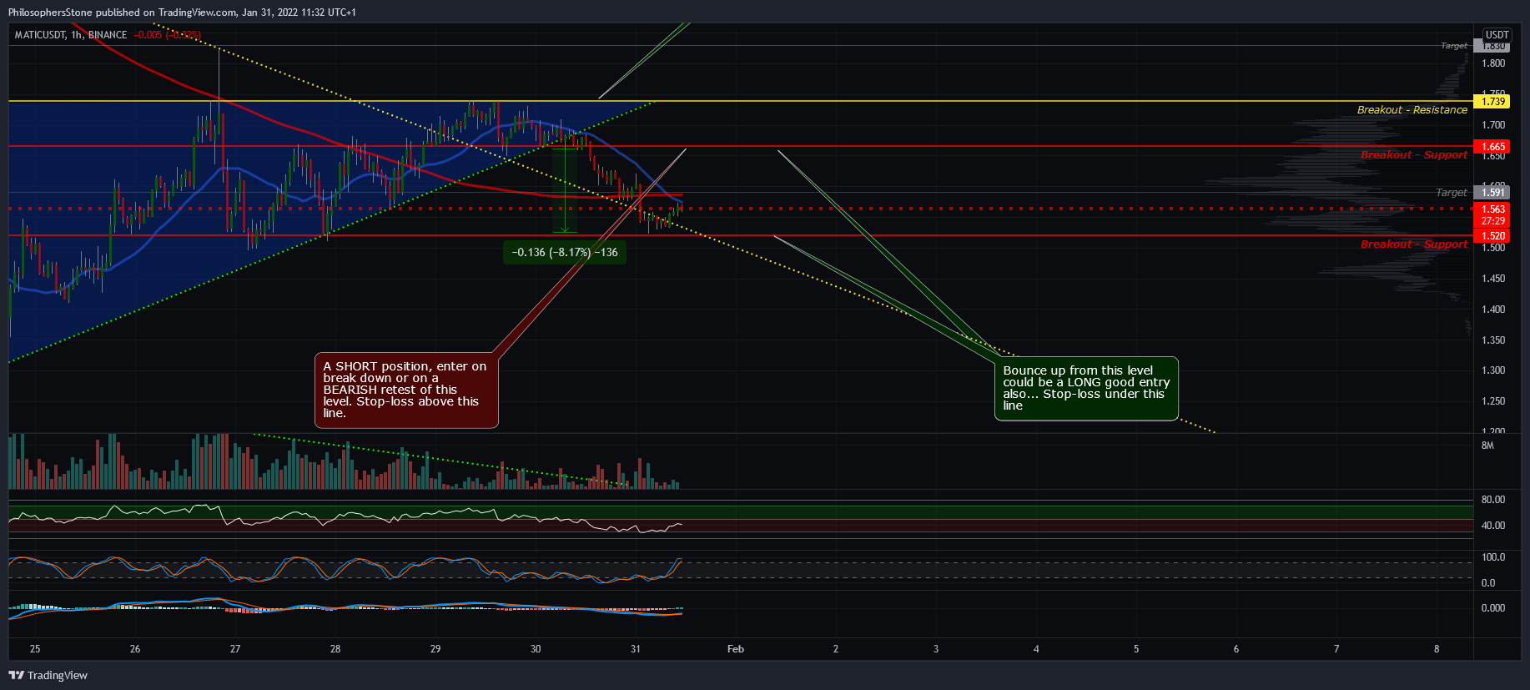Click the 'Feb' date on time axis

click(735, 649)
